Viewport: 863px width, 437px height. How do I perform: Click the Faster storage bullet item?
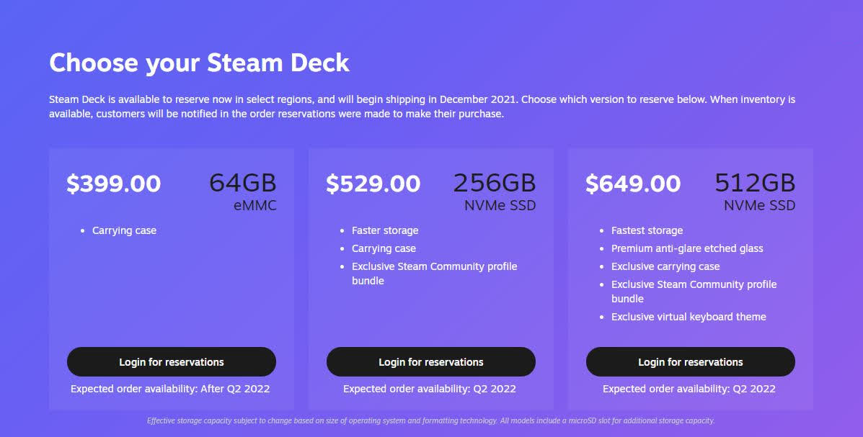(385, 230)
